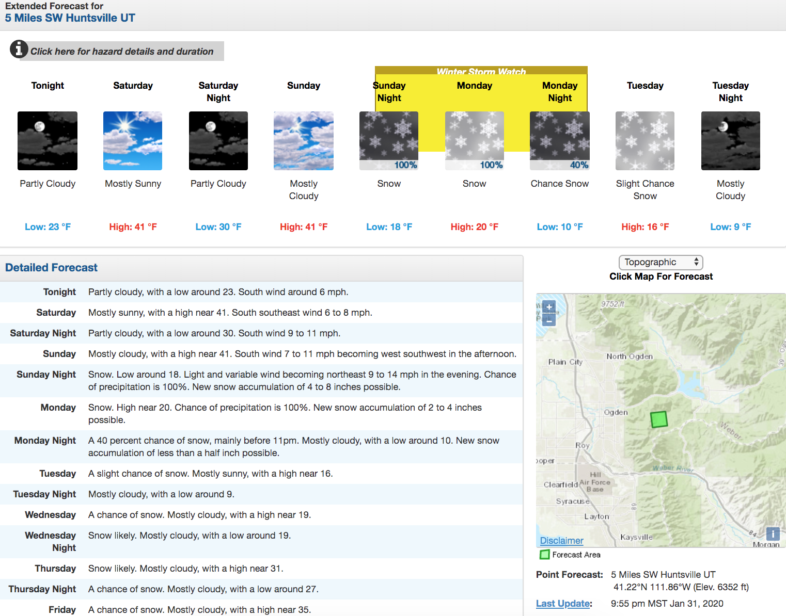The image size is (786, 616).
Task: Click Thursday Night detailed forecast row label
Action: pyautogui.click(x=42, y=589)
